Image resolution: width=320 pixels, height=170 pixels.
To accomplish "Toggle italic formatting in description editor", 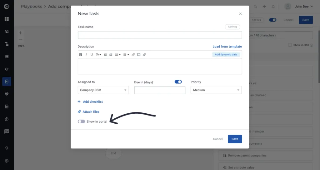I will tap(86, 54).
